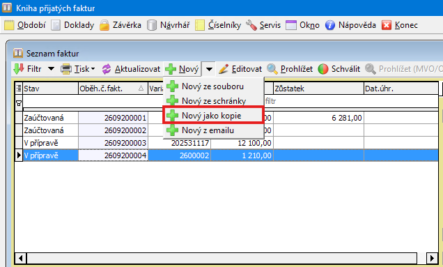
Task: Click the greyed Prohlížet (MVO) magnifier icon
Action: (x=371, y=69)
